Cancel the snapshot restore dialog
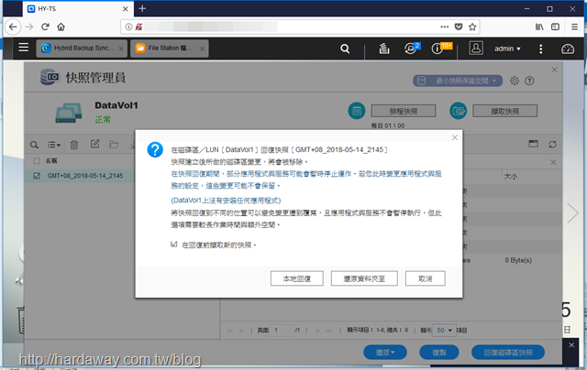 [426, 278]
